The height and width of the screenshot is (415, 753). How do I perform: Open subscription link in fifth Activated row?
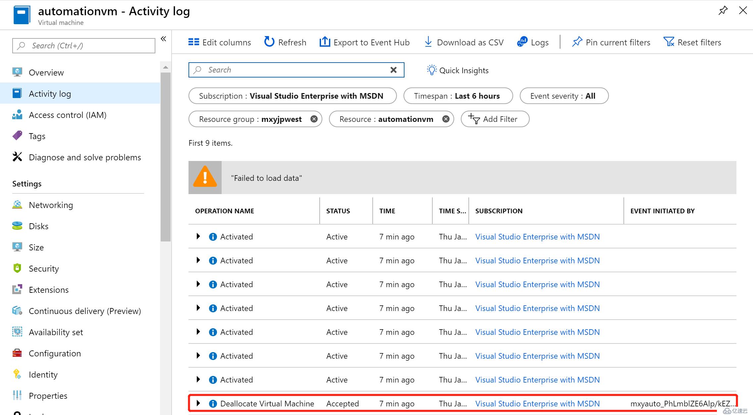[537, 332]
